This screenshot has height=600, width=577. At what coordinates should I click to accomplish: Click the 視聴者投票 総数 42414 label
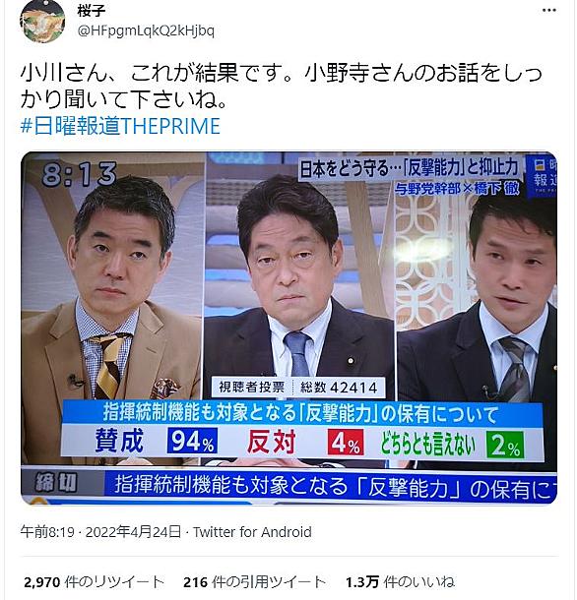coord(298,388)
